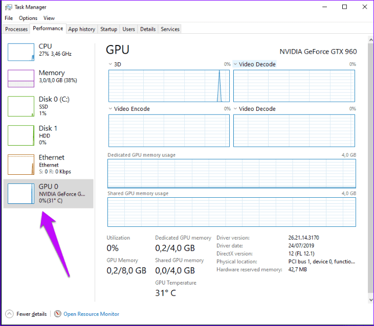Switch to the Services tab
Image resolution: width=374 pixels, height=326 pixels.
pos(170,29)
